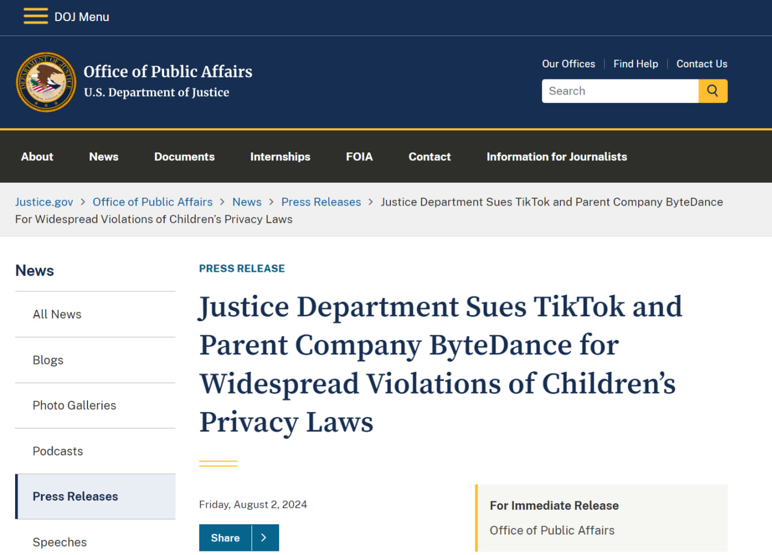772x555 pixels.
Task: Open the Contact nav item
Action: pos(429,157)
